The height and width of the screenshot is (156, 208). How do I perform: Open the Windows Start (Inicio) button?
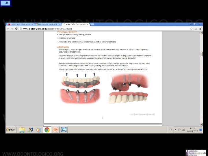click(10, 130)
